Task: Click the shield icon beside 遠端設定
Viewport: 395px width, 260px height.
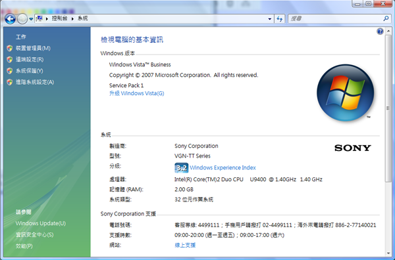Action: coord(10,60)
